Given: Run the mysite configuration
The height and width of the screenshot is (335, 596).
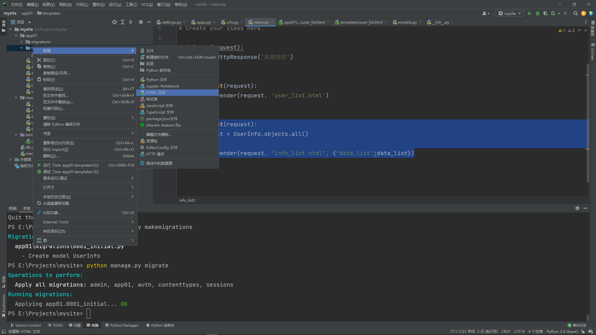Looking at the screenshot, I should coord(530,13).
